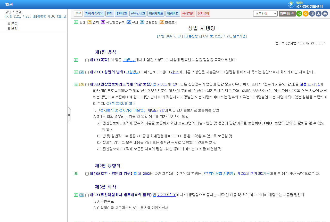330x222 pixels.
Task: Collapse the left sidebar with the splitter arrow
Action: 69,115
